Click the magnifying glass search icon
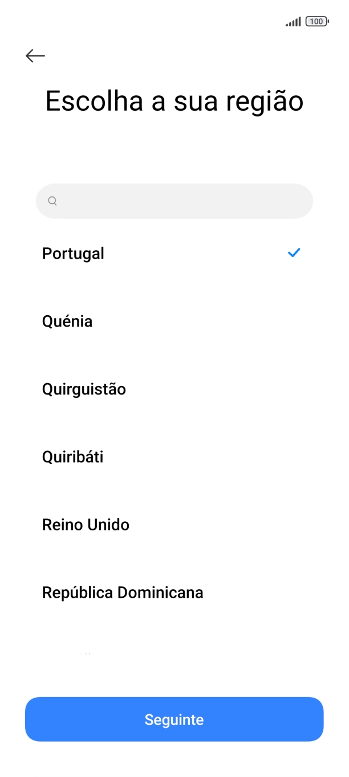Screen dimensions: 349x777 pos(52,201)
